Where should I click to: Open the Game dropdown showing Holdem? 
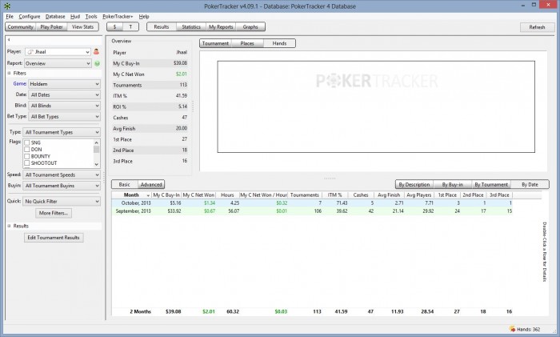[64, 84]
